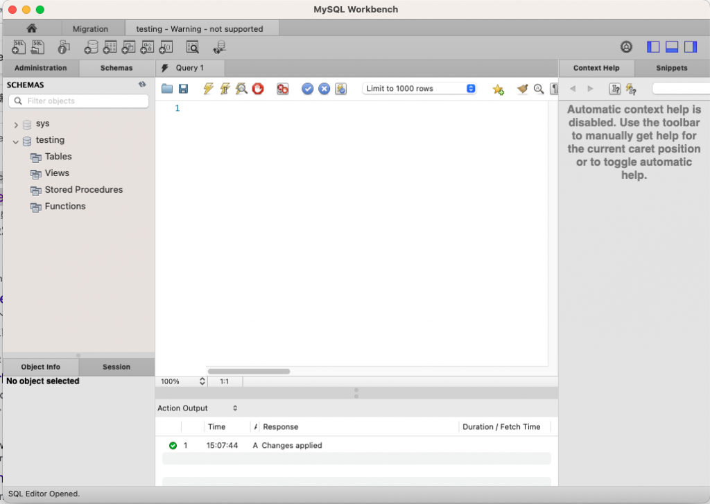
Task: Run EXPLAIN on the current statement
Action: click(241, 88)
